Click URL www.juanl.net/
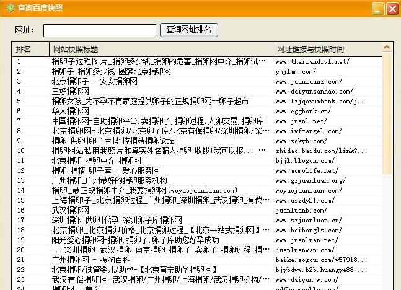 point(301,121)
